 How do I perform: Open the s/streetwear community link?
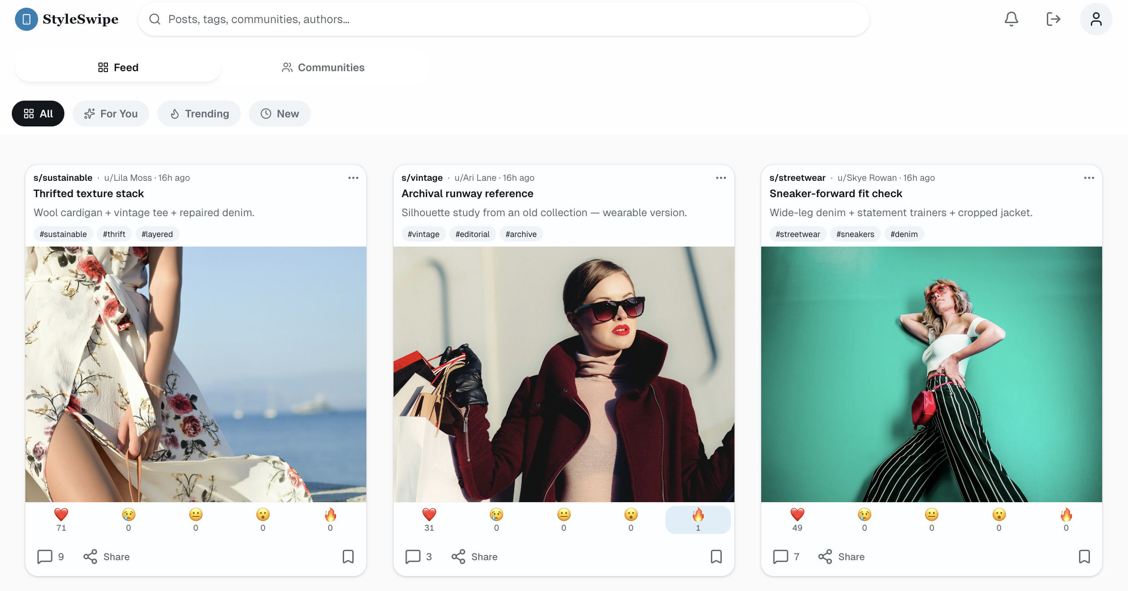(x=797, y=178)
